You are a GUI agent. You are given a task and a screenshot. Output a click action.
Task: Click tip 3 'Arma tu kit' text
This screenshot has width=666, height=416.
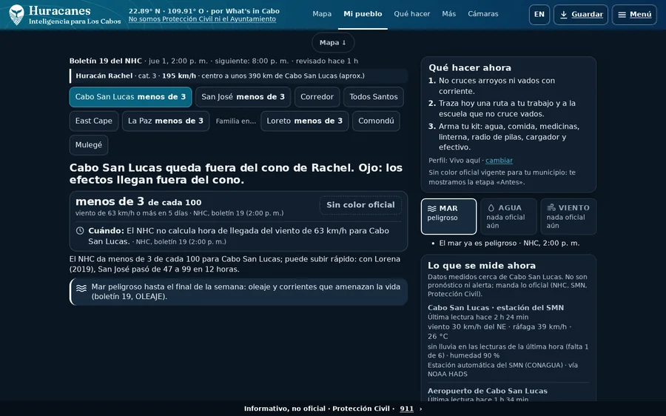pos(509,137)
